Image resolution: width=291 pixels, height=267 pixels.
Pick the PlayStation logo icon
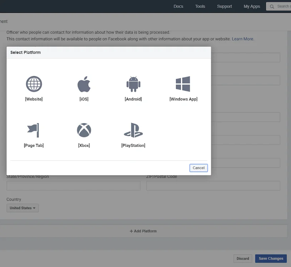pos(133,130)
